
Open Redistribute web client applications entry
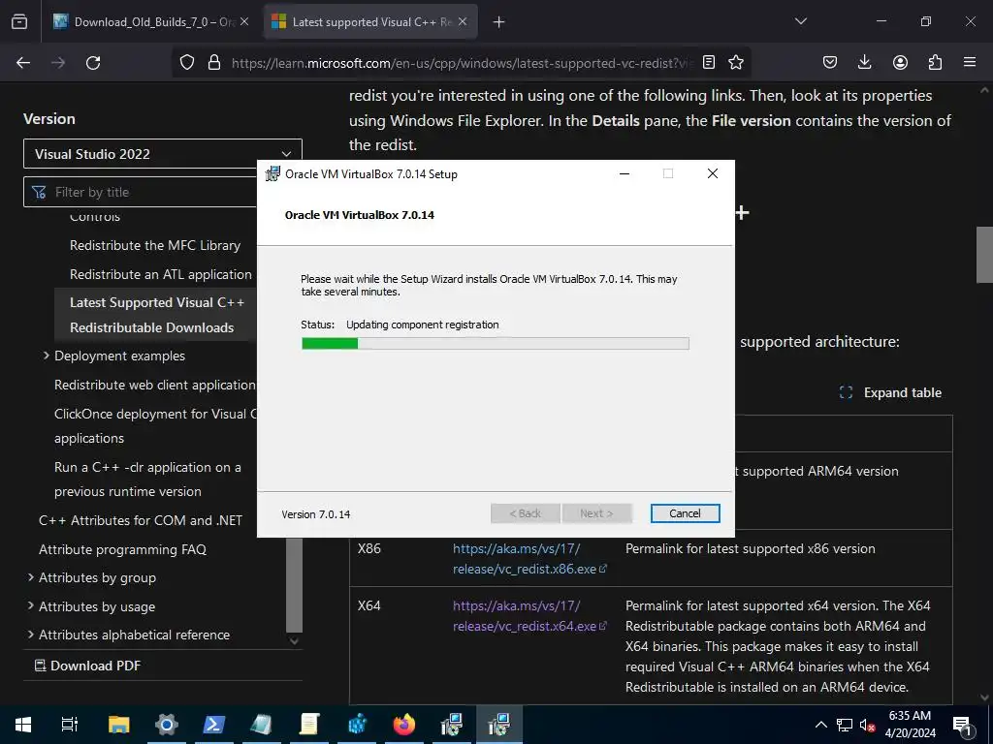(x=154, y=385)
